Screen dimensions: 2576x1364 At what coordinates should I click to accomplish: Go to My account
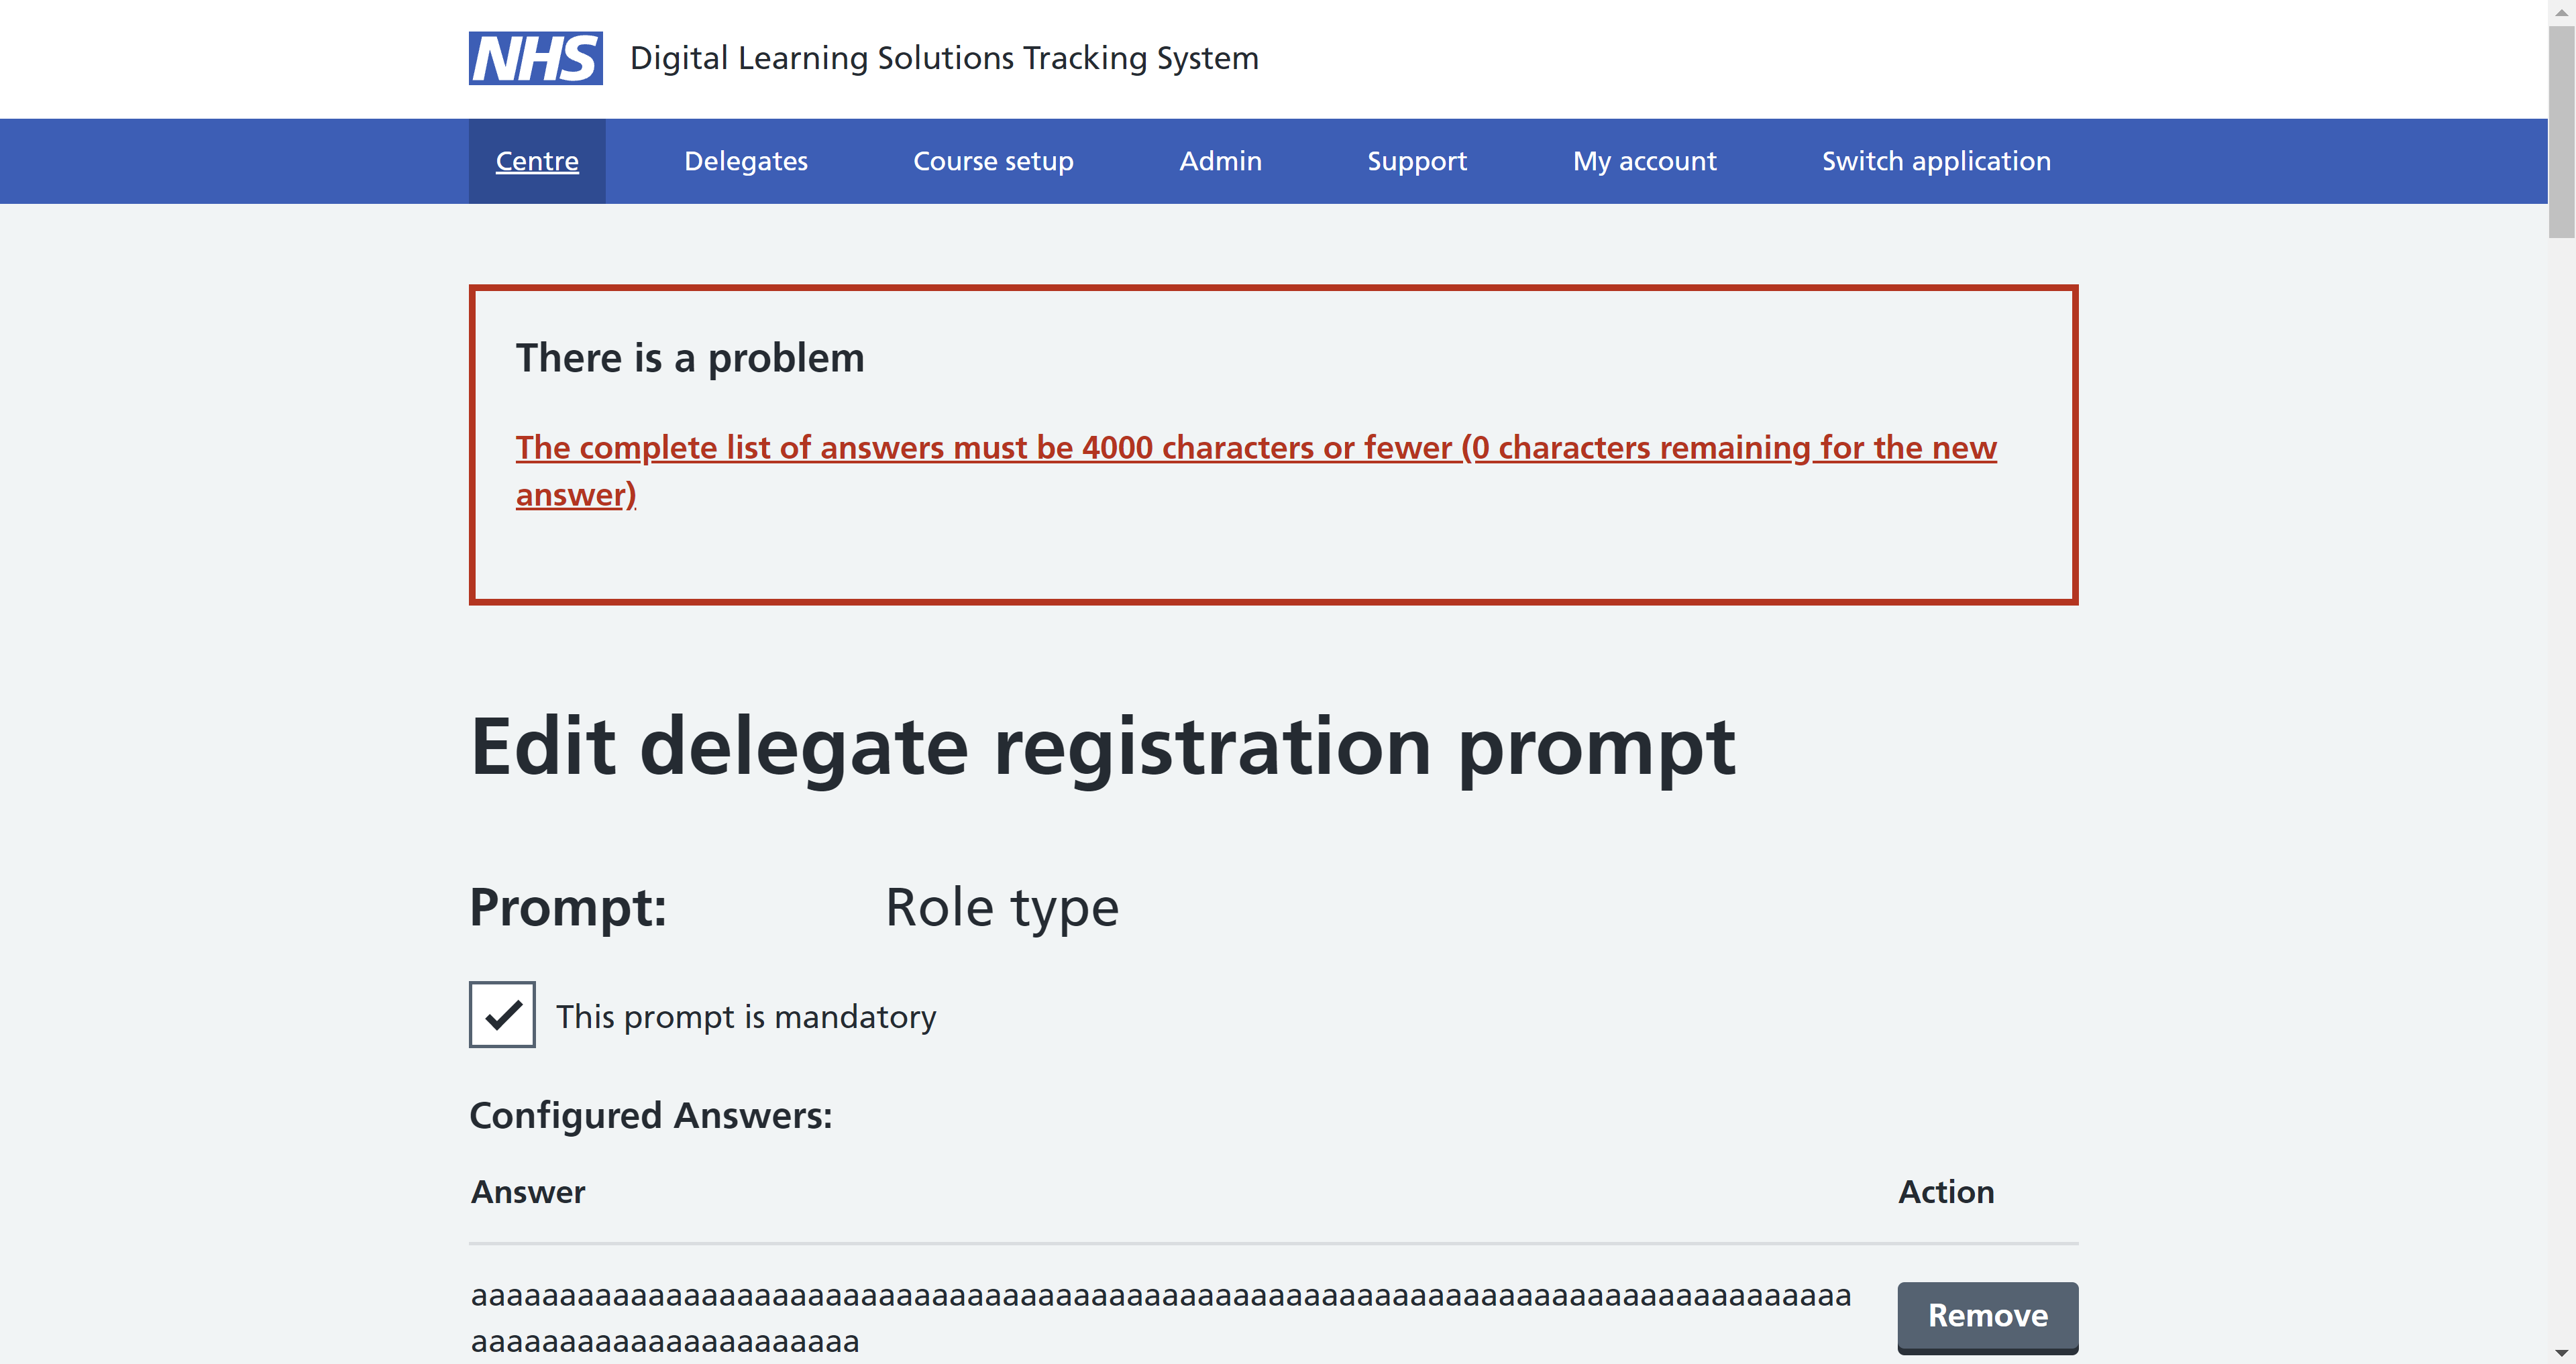point(1643,161)
